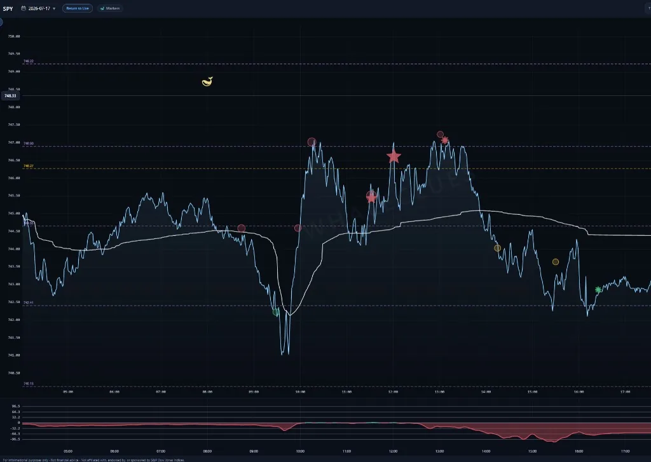Click the 749.22 dashed level label

click(x=29, y=62)
